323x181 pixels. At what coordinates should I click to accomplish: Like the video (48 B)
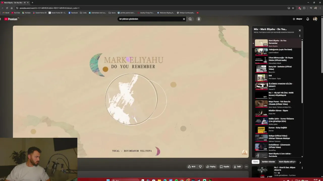(x=192, y=166)
